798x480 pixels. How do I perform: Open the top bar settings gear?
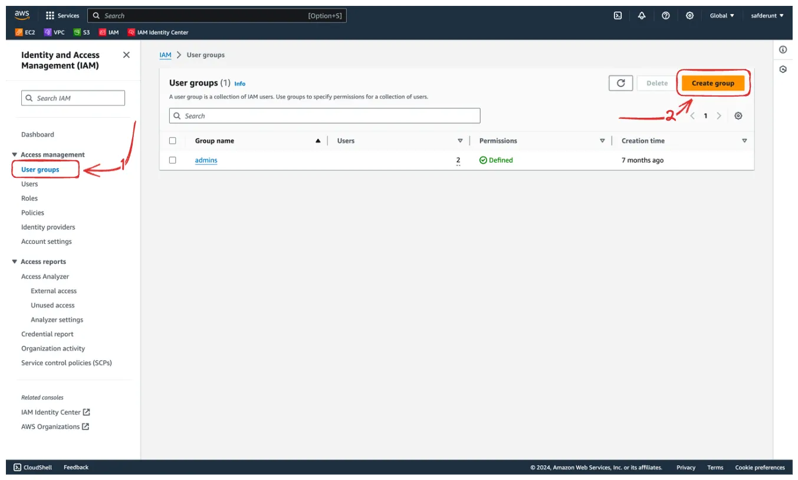pyautogui.click(x=689, y=16)
